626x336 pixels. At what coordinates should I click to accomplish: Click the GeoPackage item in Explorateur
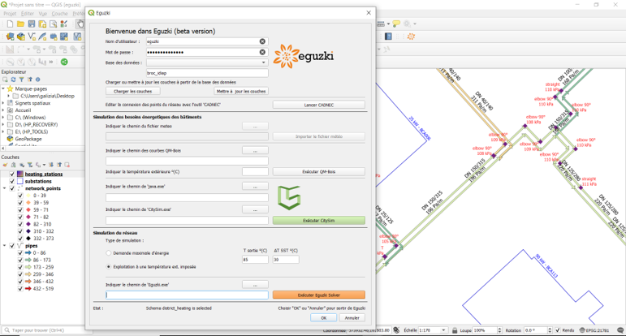pos(28,139)
